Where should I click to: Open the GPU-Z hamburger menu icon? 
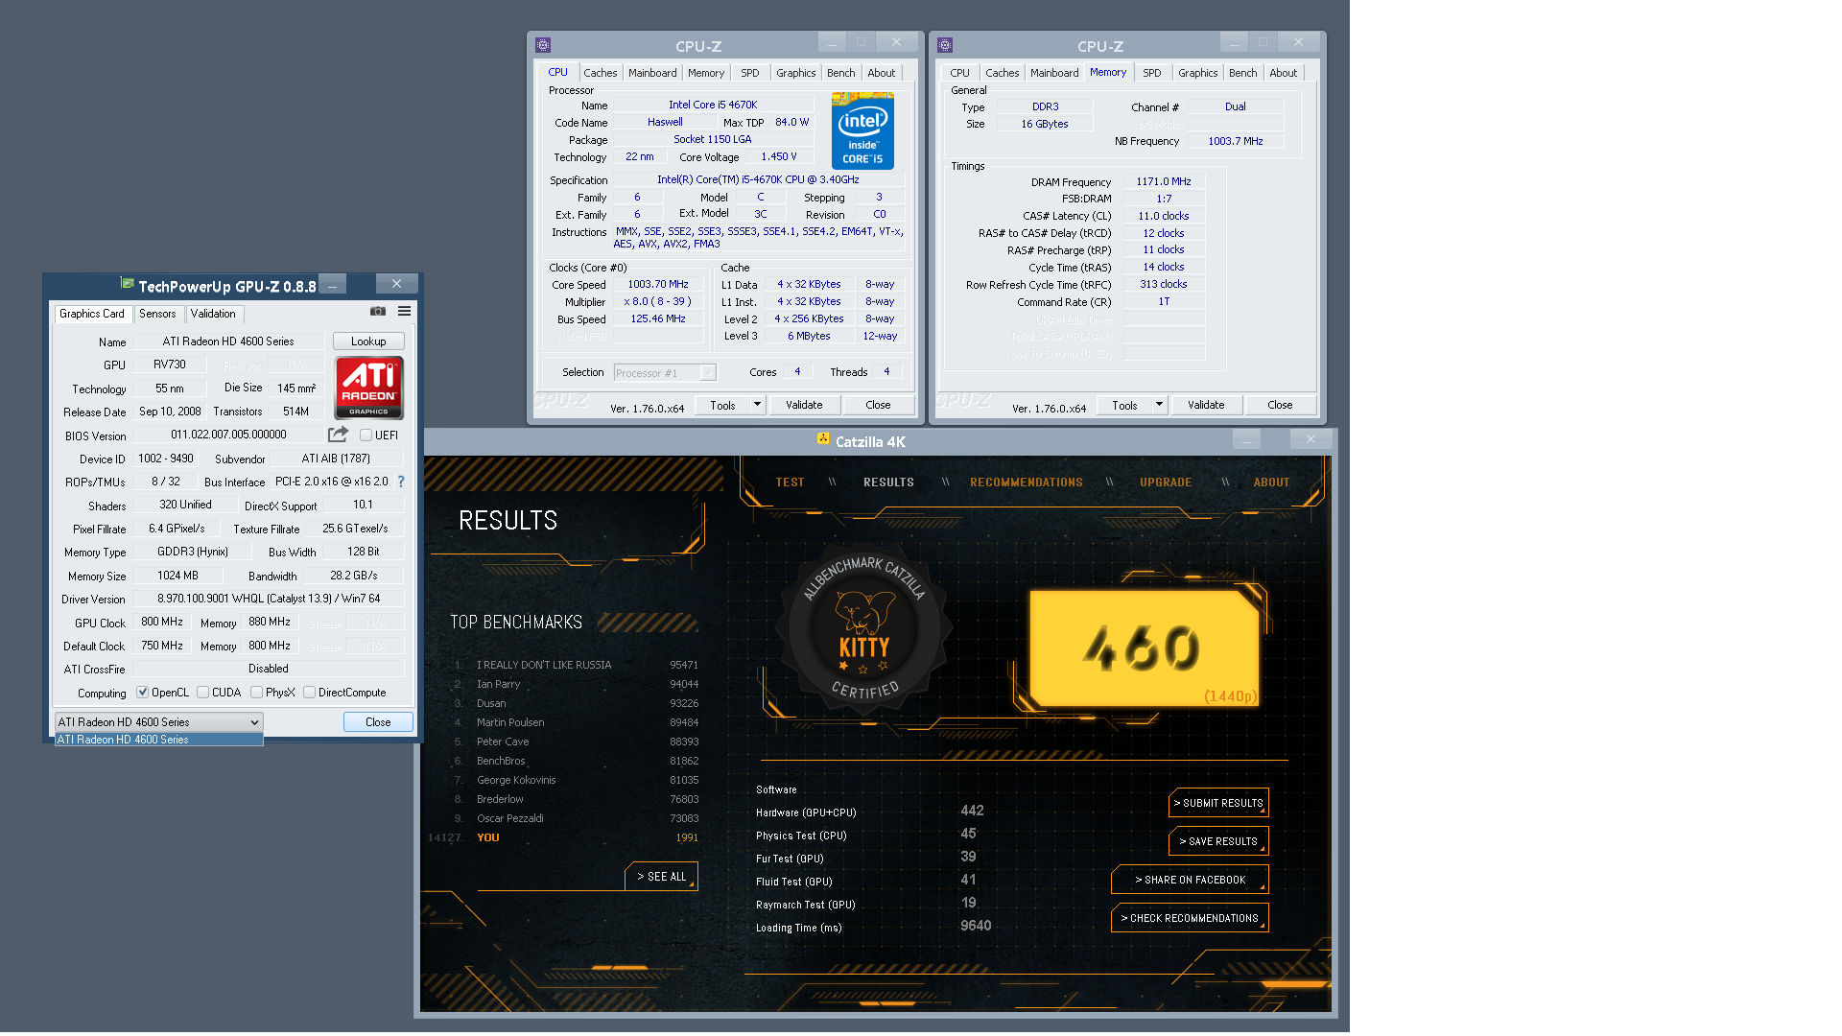[405, 312]
